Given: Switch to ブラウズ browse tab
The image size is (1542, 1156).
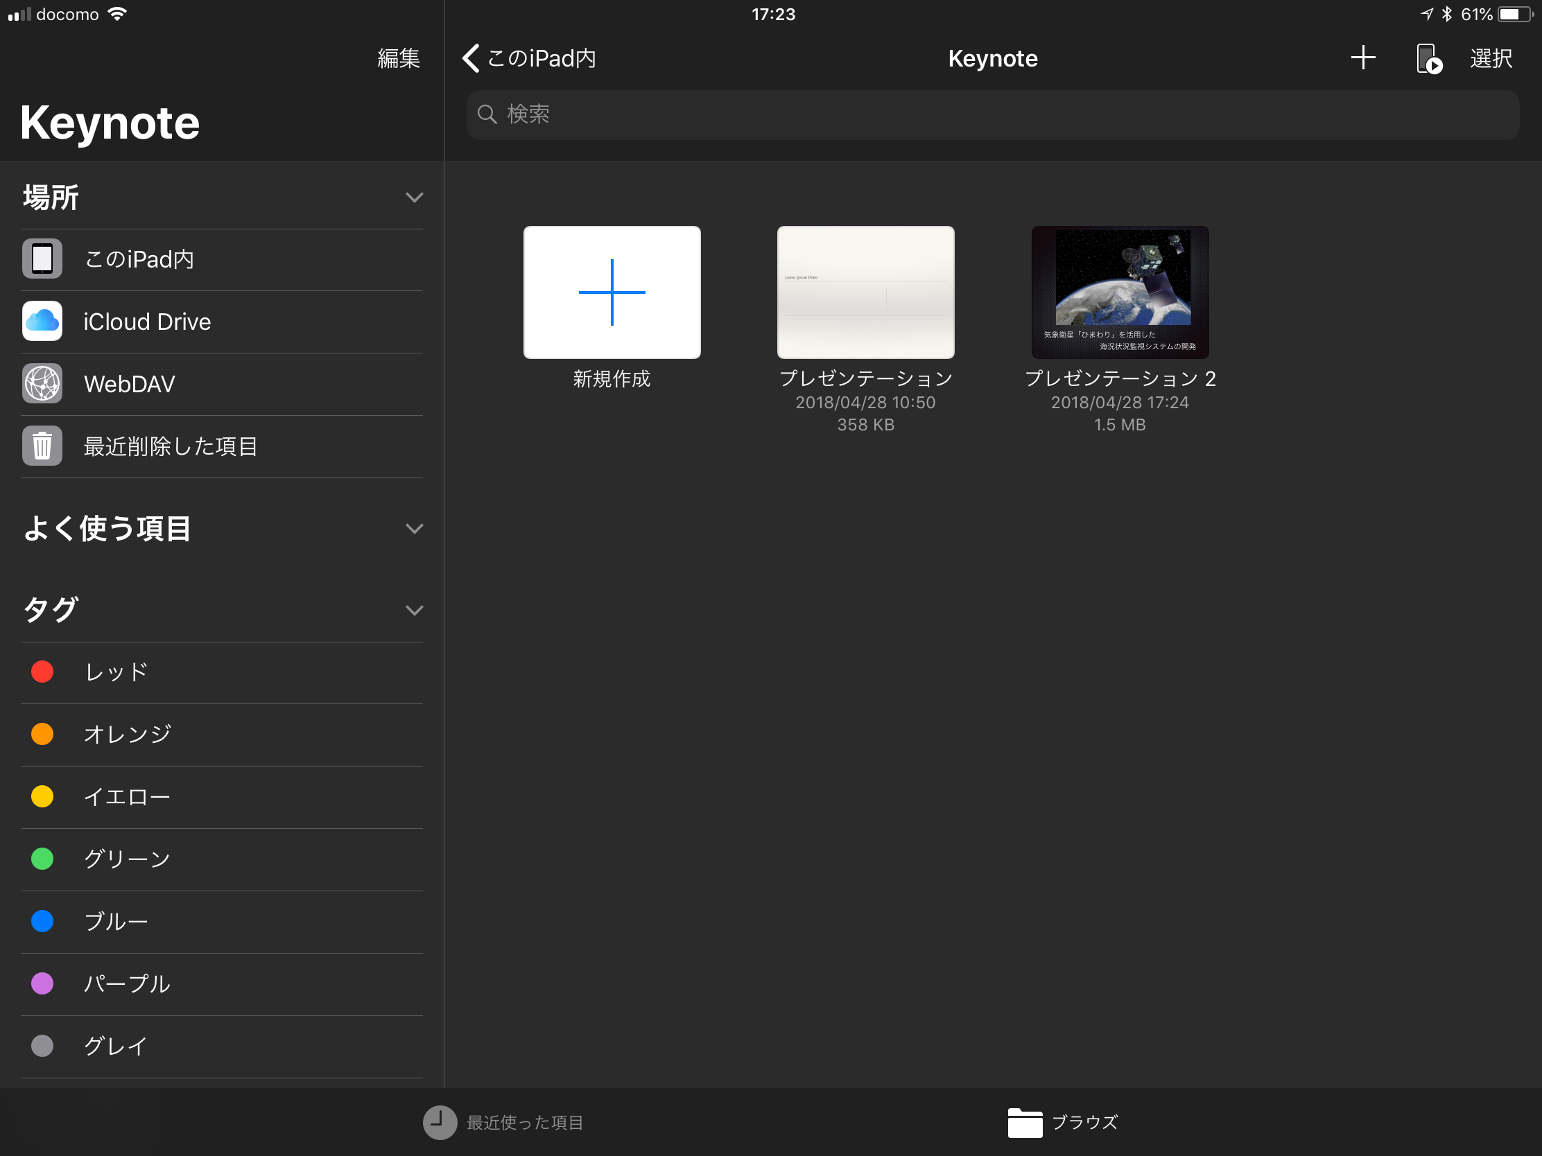Looking at the screenshot, I should [1063, 1123].
